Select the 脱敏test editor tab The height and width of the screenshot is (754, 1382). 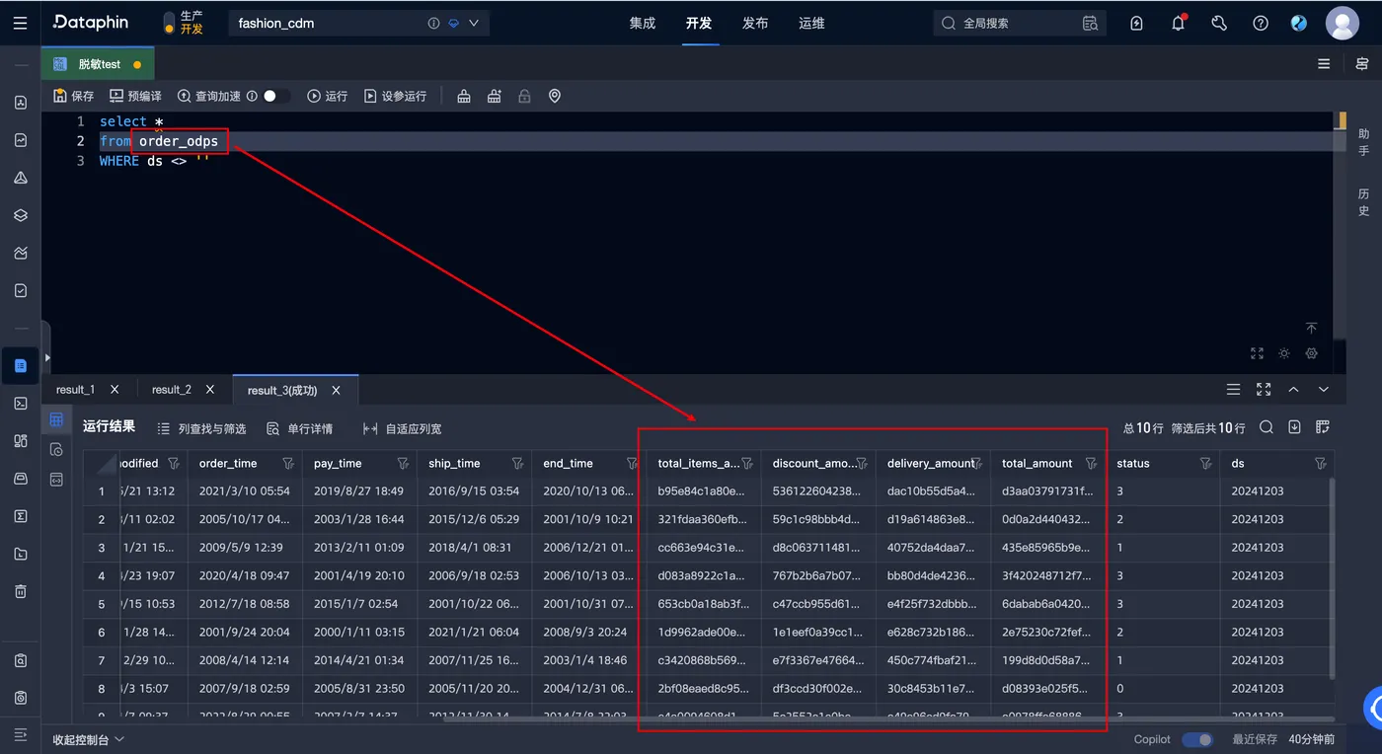[x=99, y=64]
